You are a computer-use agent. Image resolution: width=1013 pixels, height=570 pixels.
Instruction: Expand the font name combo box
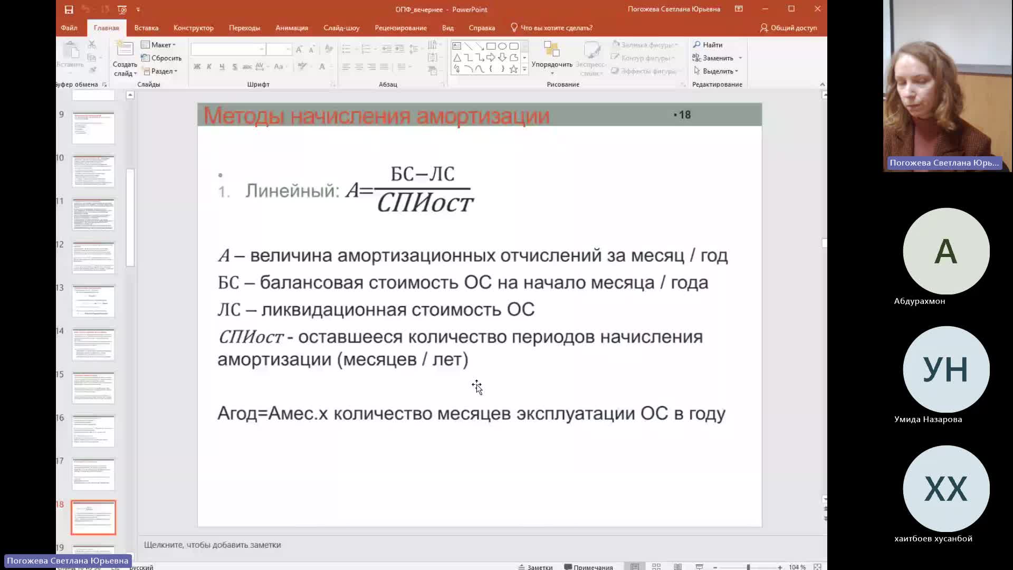click(261, 49)
